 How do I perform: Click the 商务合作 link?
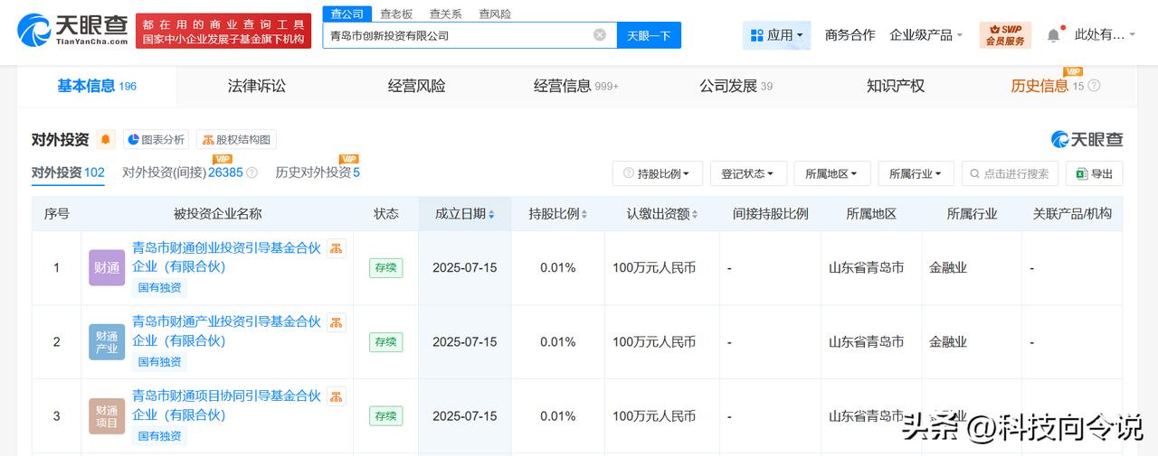(x=850, y=35)
